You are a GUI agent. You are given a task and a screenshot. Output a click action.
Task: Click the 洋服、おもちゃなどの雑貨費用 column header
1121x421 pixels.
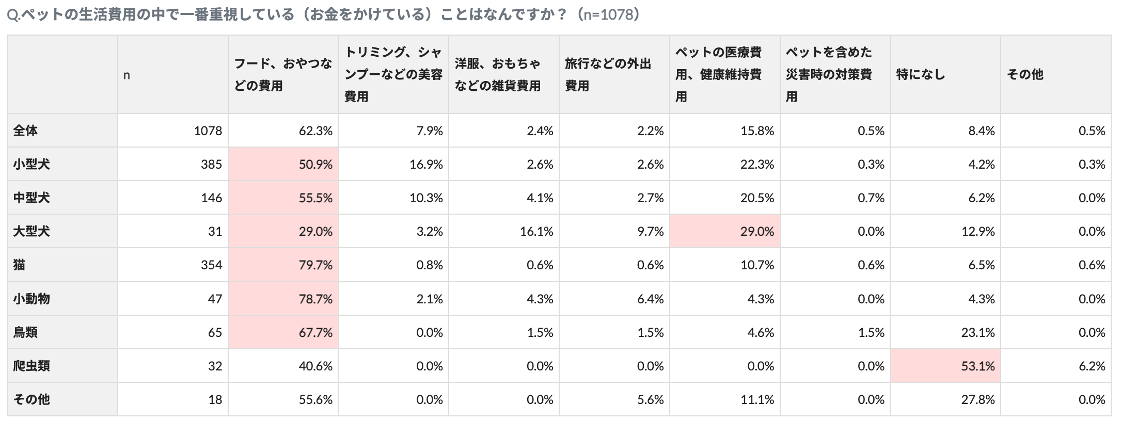[x=503, y=75]
